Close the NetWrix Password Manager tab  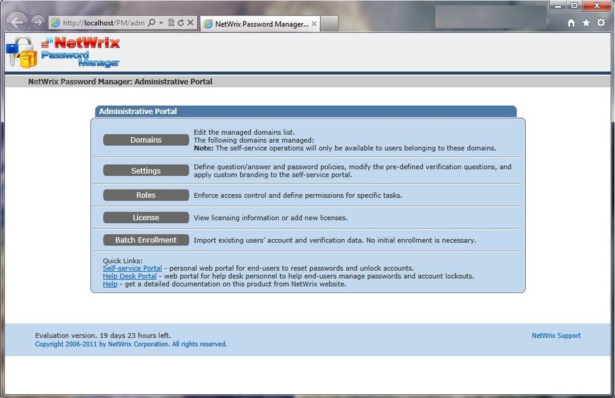click(314, 24)
